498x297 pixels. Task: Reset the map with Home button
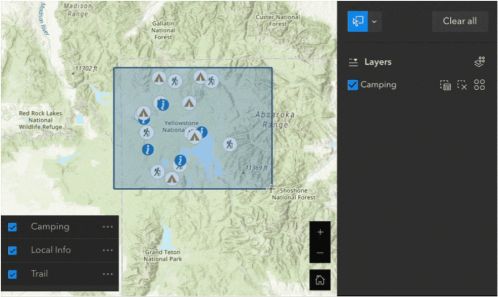tap(320, 280)
